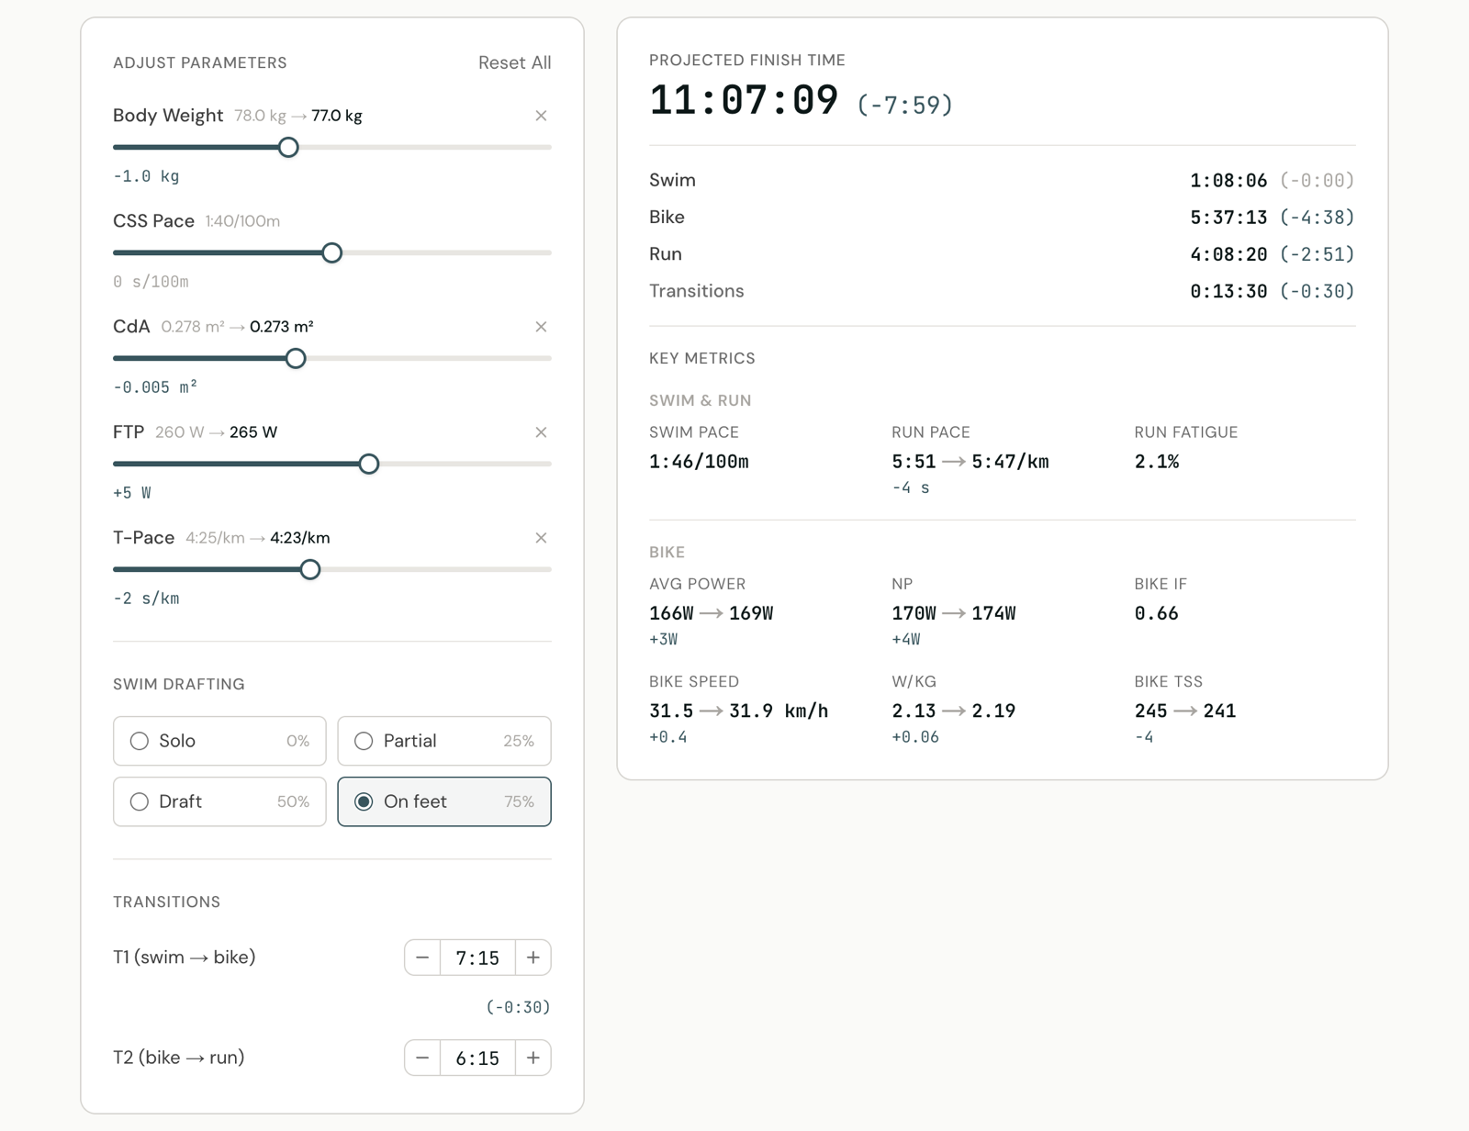Screen dimensions: 1469x1131
Task: Click the Swim split 1:08:06
Action: point(1228,181)
